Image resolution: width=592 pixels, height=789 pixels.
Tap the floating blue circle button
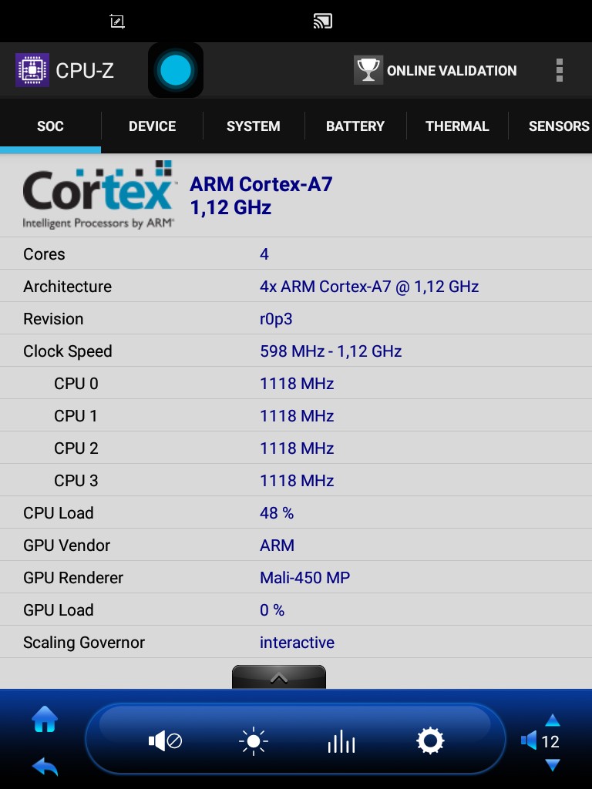176,70
